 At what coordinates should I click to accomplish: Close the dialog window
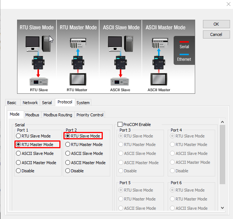[x=229, y=4]
